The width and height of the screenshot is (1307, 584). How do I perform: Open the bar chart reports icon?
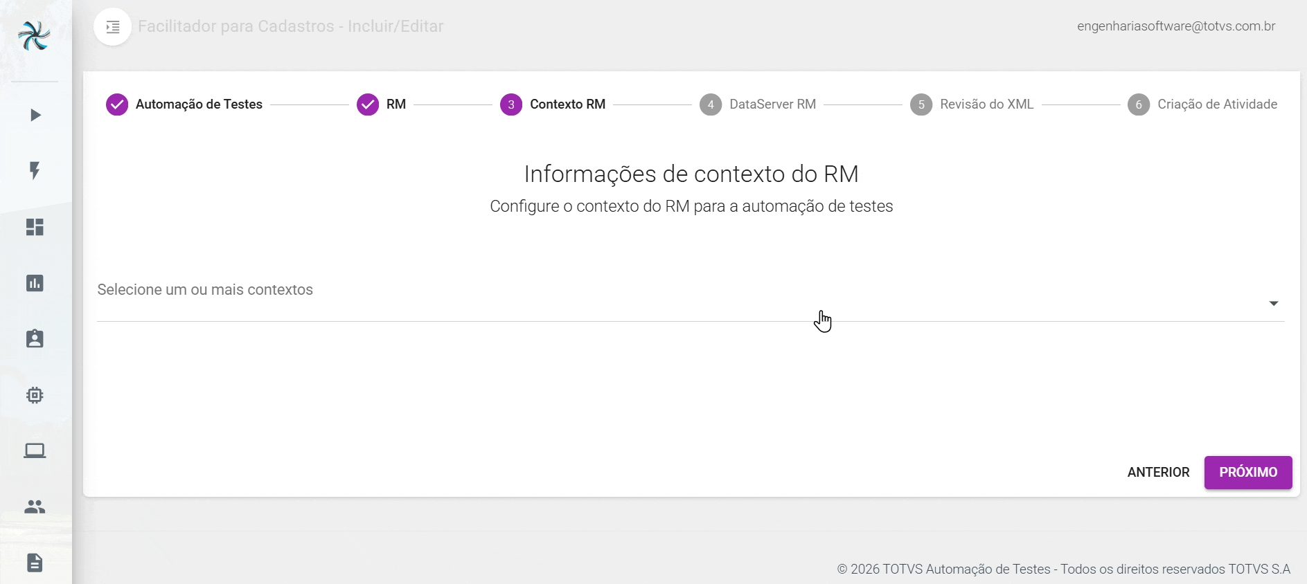[35, 283]
